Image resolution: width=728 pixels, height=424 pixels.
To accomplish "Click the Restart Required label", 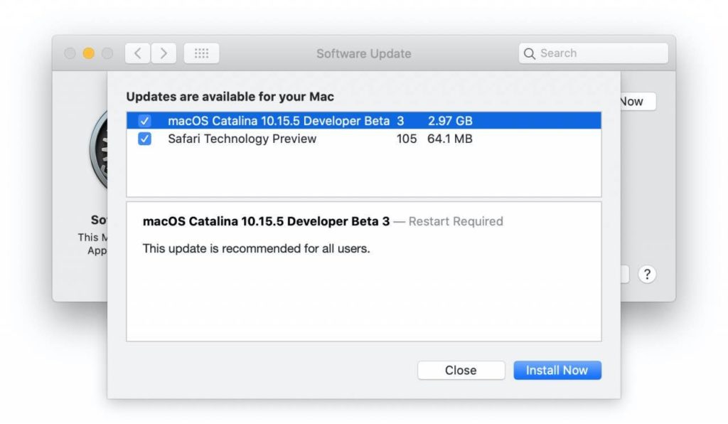I will (455, 221).
